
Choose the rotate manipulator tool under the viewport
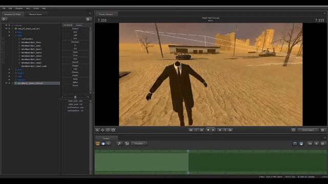coord(108,130)
